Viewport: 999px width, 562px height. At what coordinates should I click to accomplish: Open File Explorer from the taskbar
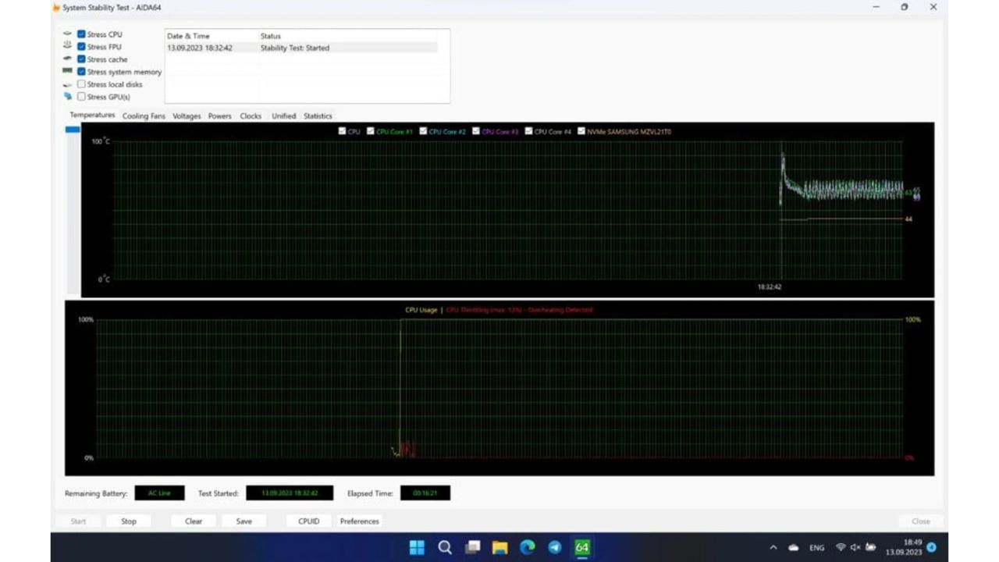tap(499, 547)
